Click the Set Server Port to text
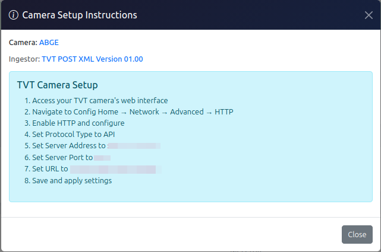The image size is (381, 252). 62,158
